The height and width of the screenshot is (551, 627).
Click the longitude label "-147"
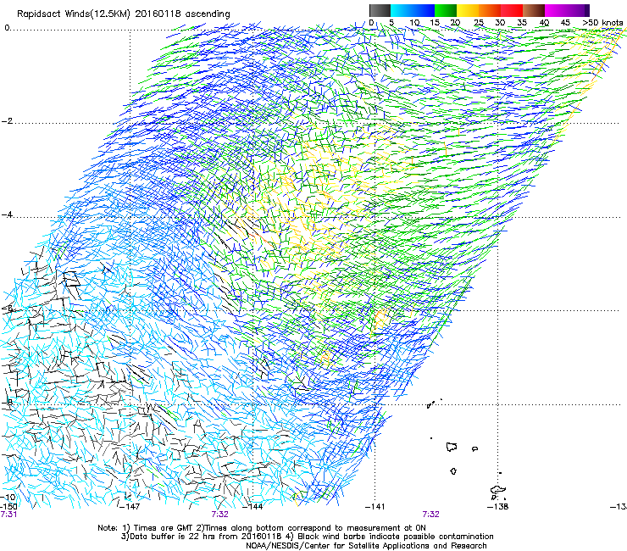tap(130, 507)
